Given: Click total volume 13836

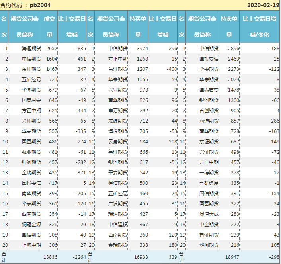Looking at the screenshot, I should click(x=50, y=257).
